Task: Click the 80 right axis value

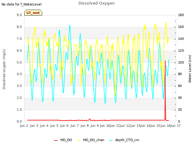Action: tap(180, 74)
